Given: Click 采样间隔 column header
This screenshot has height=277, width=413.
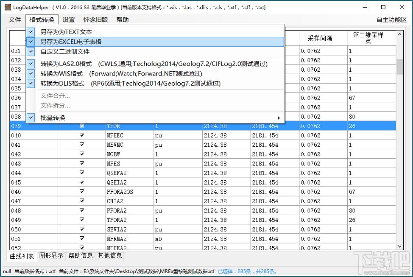Looking at the screenshot, I should click(x=320, y=39).
